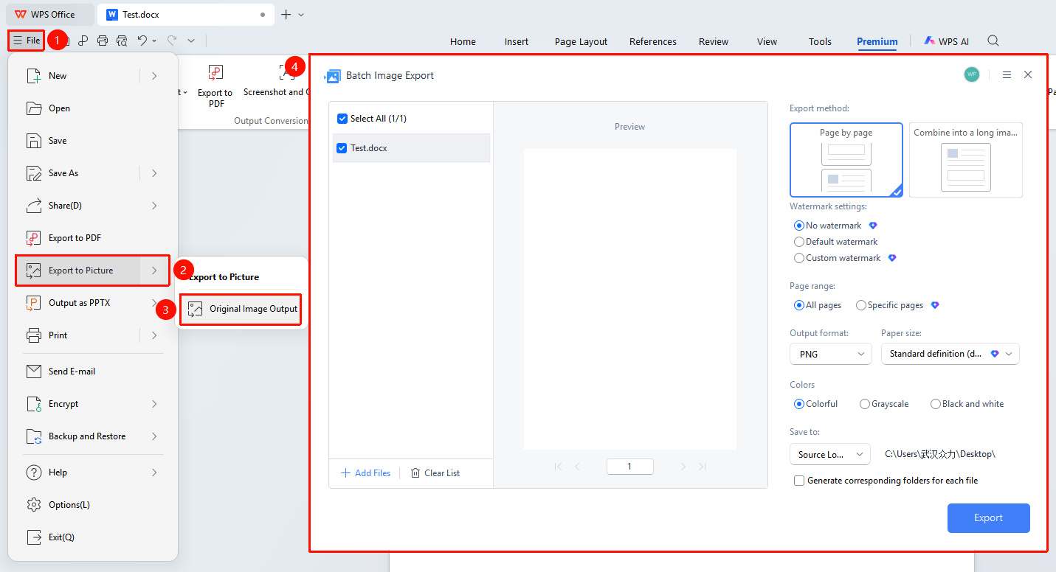This screenshot has width=1056, height=572.
Task: Expand the Save As submenu arrow
Action: pos(154,173)
